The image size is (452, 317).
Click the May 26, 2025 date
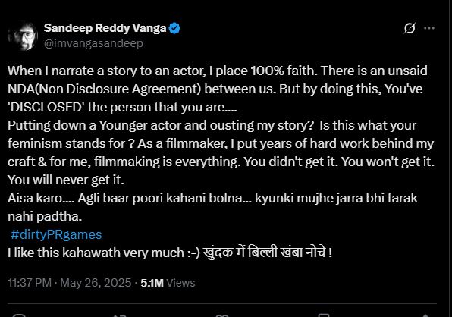click(96, 283)
